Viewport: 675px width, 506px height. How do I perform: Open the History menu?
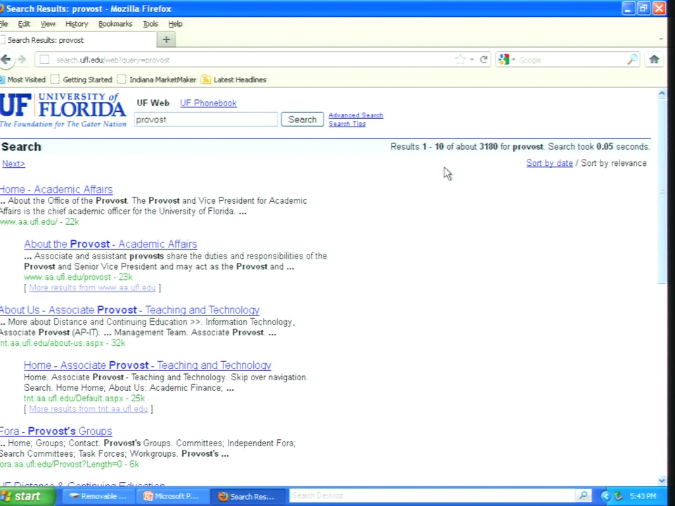77,24
